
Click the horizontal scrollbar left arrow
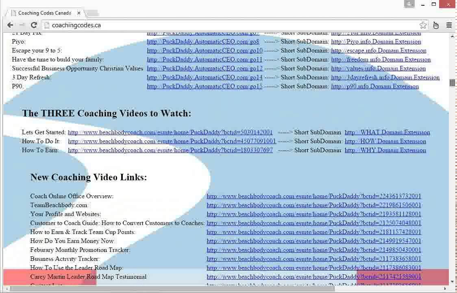click(8, 289)
